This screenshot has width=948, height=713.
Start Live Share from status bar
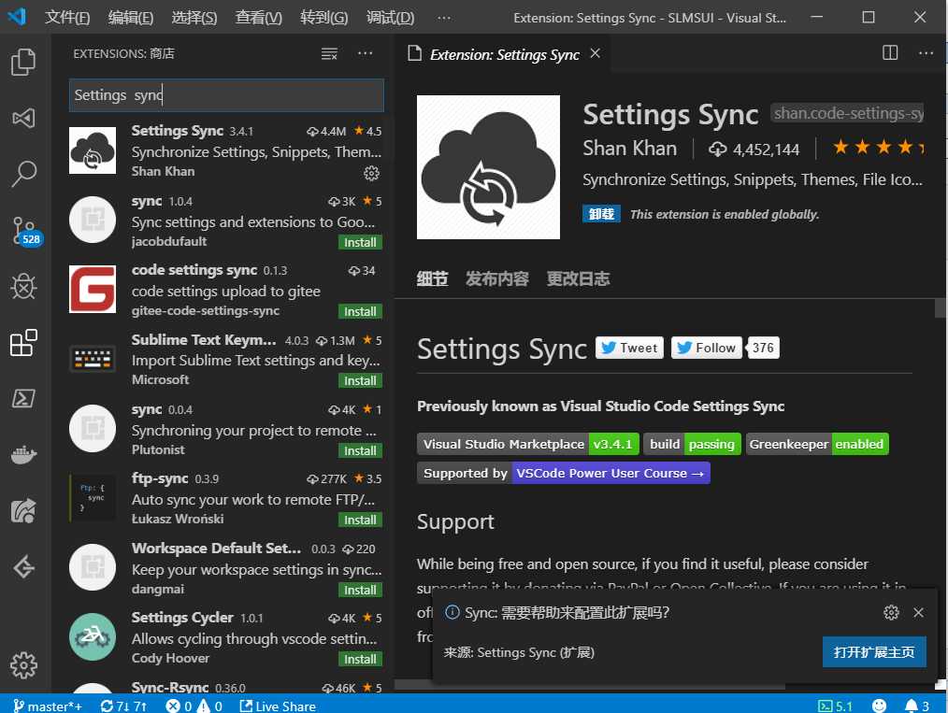(x=278, y=706)
